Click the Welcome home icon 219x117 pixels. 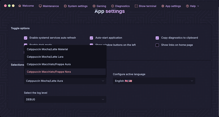tap(20, 6)
